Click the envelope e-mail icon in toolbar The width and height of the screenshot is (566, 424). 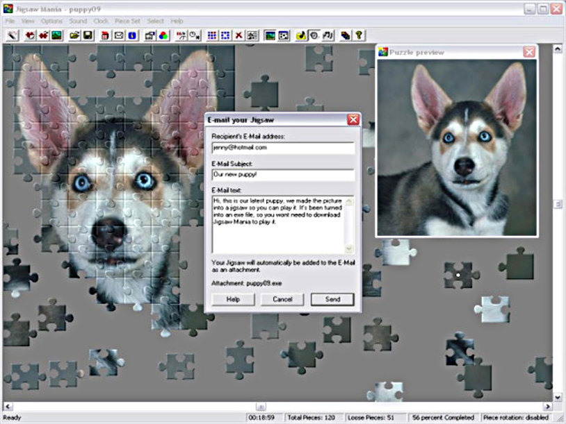point(119,35)
